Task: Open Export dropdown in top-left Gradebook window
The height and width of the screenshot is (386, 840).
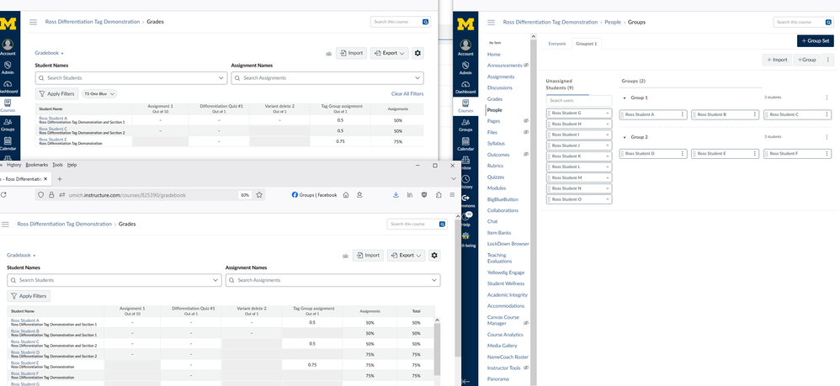Action: pyautogui.click(x=390, y=53)
